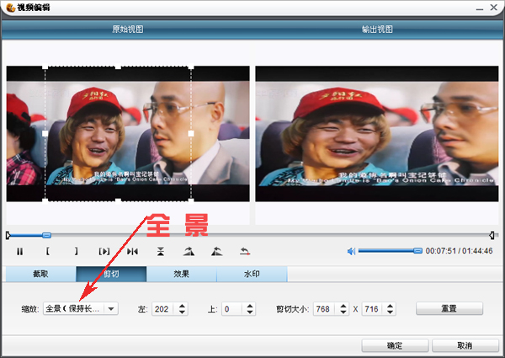Switch to the 截取 tab

tap(40, 274)
